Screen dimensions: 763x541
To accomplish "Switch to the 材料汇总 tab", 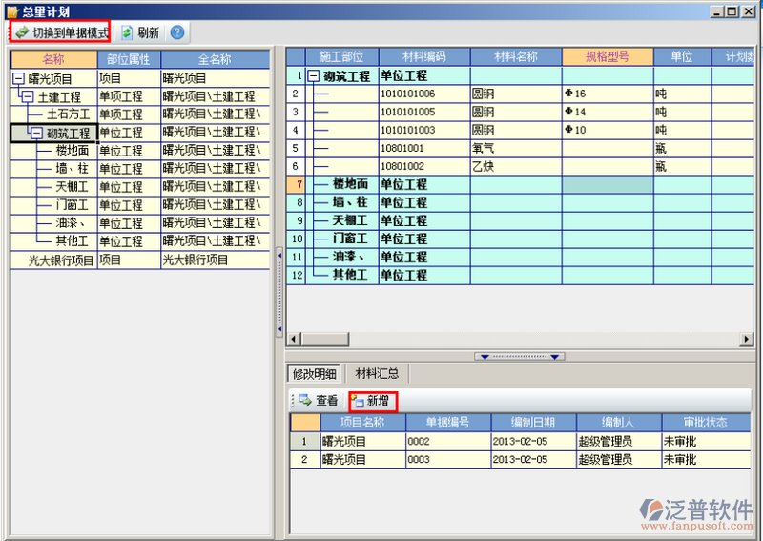I will coord(377,373).
